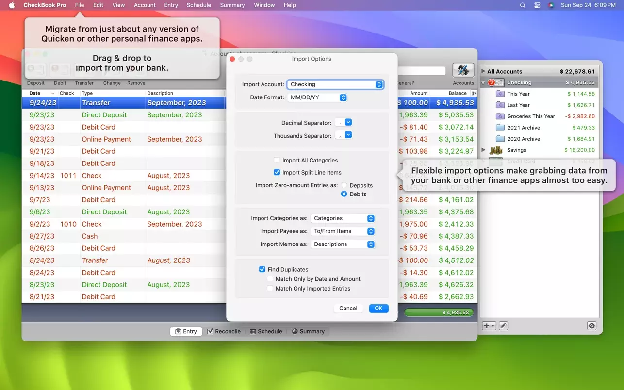624x390 pixels.
Task: Open the Accounts toolbar icon
Action: pos(463,70)
